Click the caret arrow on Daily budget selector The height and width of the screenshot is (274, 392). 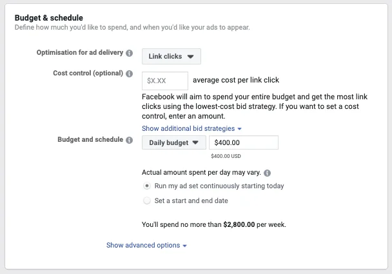(x=195, y=143)
